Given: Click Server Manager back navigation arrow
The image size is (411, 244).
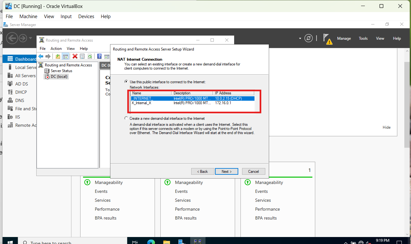Looking at the screenshot, I should (x=12, y=38).
